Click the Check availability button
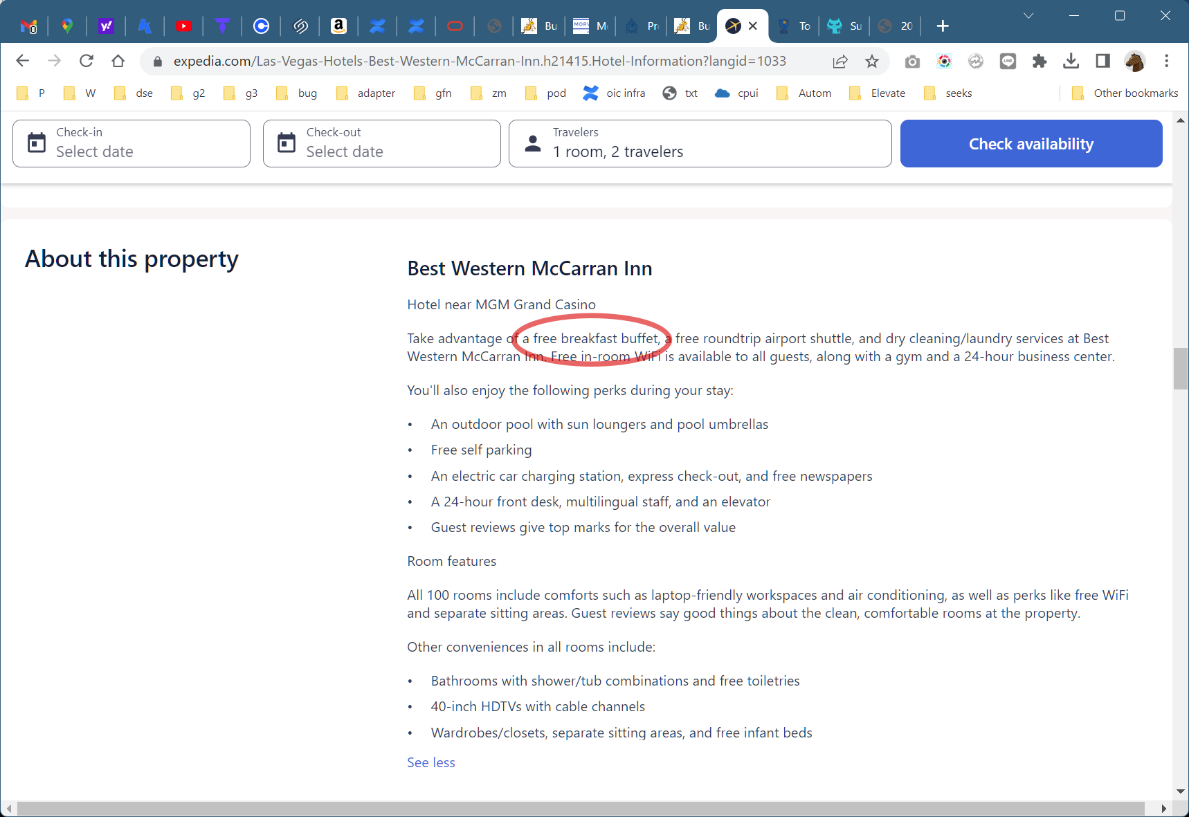This screenshot has width=1189, height=817. [x=1031, y=144]
